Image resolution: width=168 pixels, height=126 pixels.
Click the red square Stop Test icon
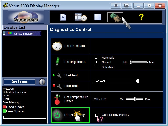click(x=54, y=85)
